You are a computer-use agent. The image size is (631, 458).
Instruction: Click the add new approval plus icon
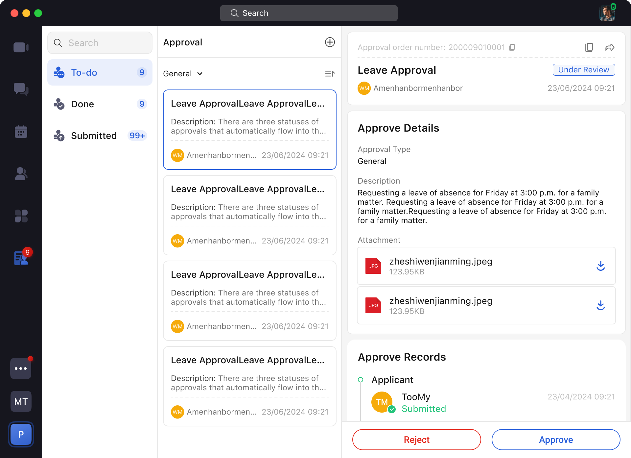pos(330,42)
